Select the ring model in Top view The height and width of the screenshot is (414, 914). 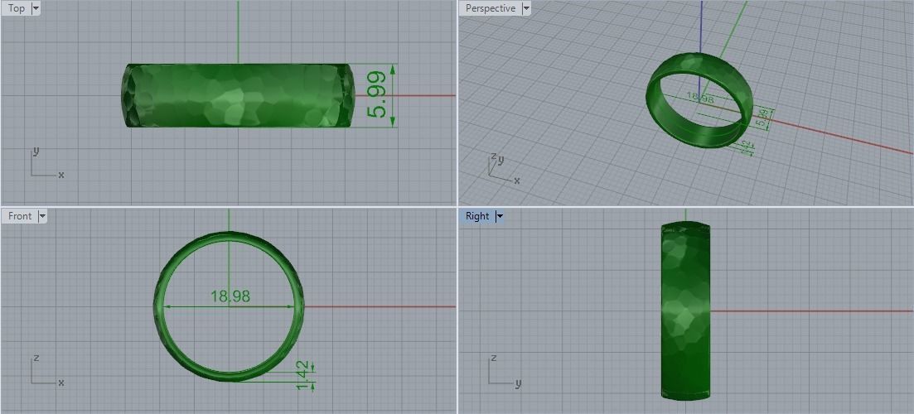238,95
